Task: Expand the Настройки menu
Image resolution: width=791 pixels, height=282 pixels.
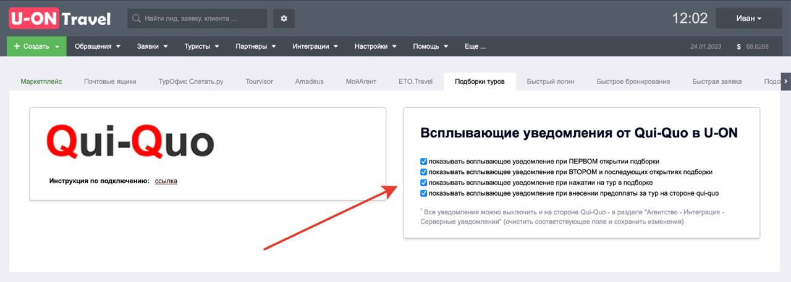Action: [375, 46]
